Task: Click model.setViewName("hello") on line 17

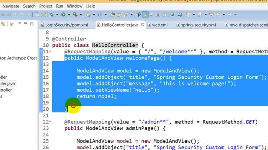Action: point(118,90)
